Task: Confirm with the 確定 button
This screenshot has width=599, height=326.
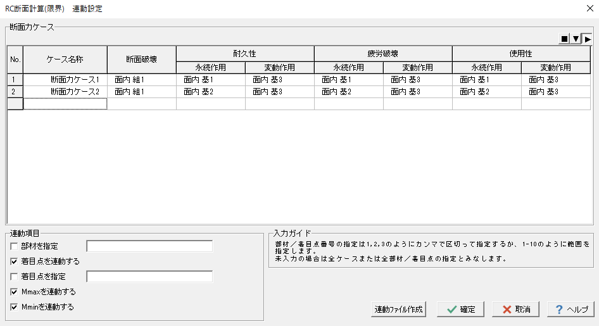Action: point(460,309)
